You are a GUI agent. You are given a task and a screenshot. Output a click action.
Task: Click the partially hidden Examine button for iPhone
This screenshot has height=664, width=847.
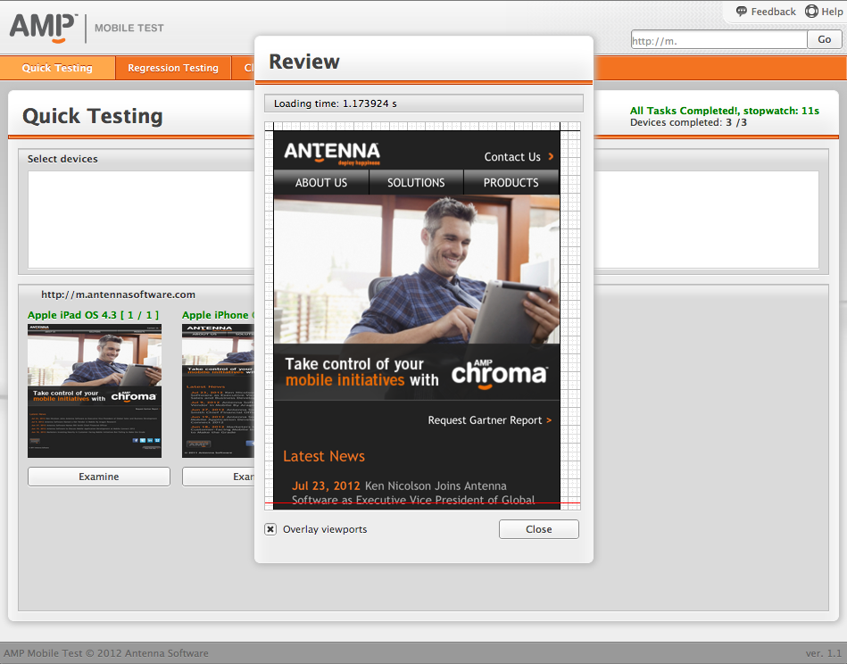click(219, 477)
